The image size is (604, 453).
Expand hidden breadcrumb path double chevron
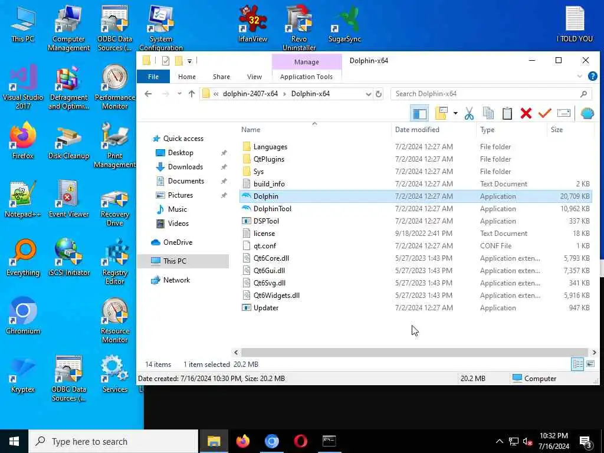point(216,94)
